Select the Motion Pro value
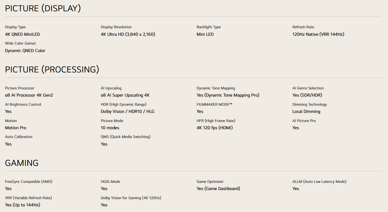388x212 pixels. 16,128
